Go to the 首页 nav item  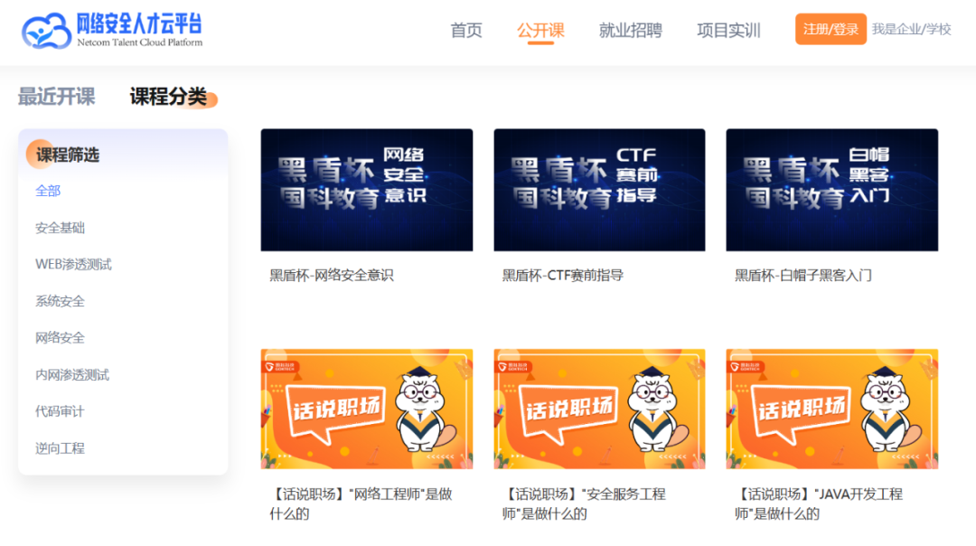pyautogui.click(x=466, y=30)
